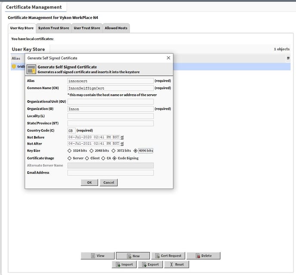Viewport: 296px width, 275px height.
Task: Click the Alias column header
Action: pyautogui.click(x=16, y=59)
